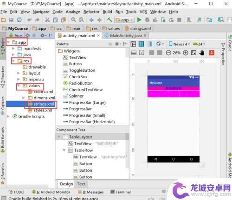Click ProgressBar (Horizontal) in Palette
This screenshot has width=232, height=200.
89,122
